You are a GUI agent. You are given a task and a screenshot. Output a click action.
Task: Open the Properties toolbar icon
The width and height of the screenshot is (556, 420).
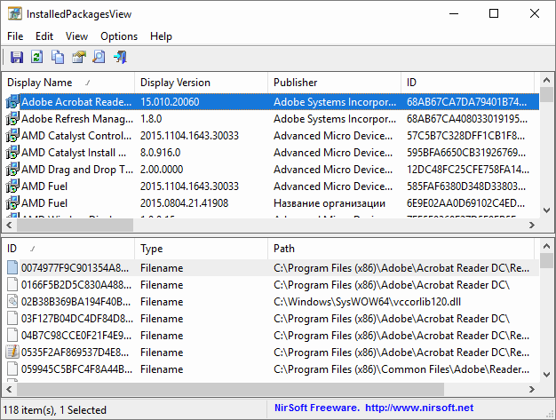[78, 58]
